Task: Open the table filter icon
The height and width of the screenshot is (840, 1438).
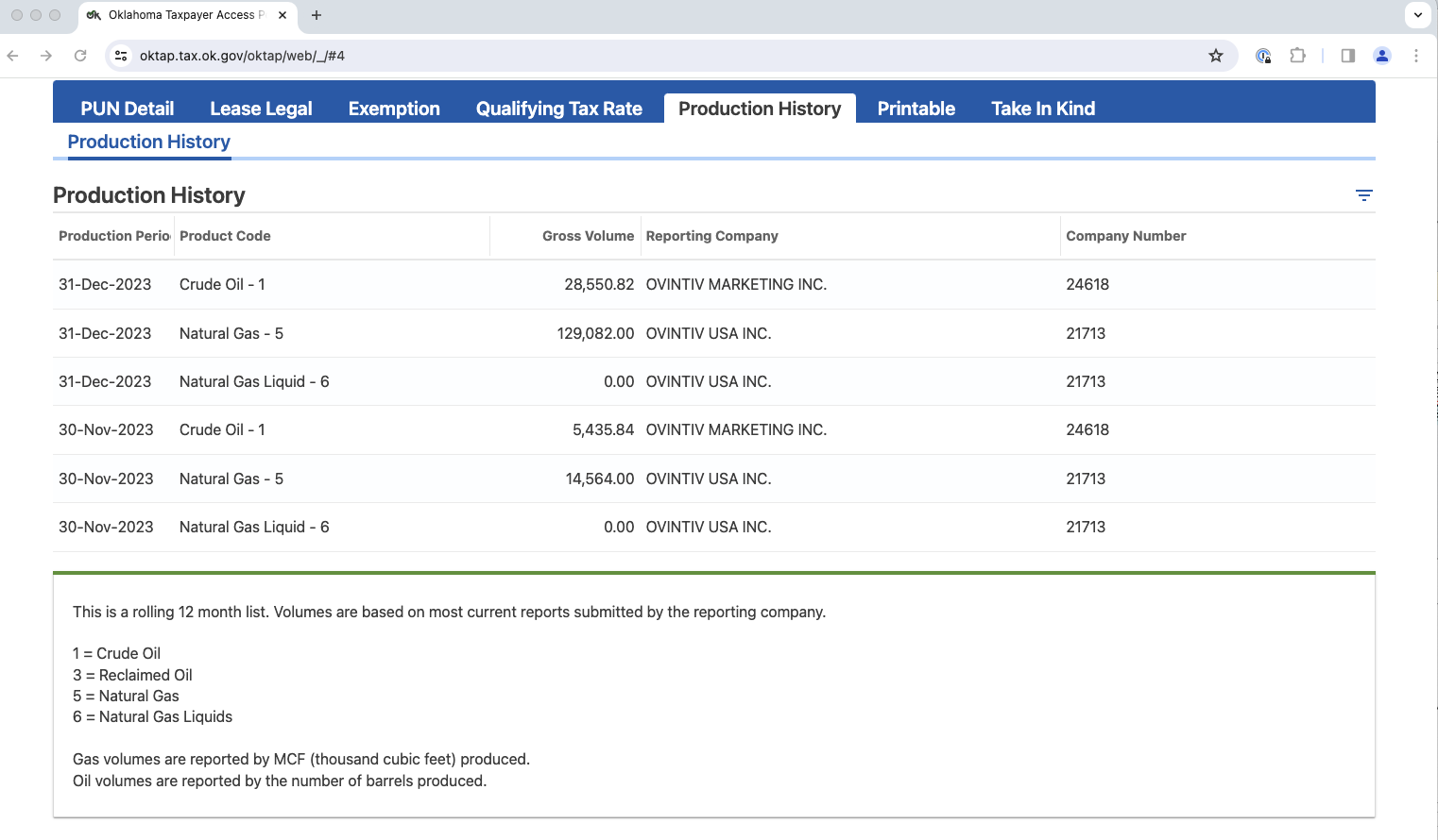Action: [x=1363, y=195]
